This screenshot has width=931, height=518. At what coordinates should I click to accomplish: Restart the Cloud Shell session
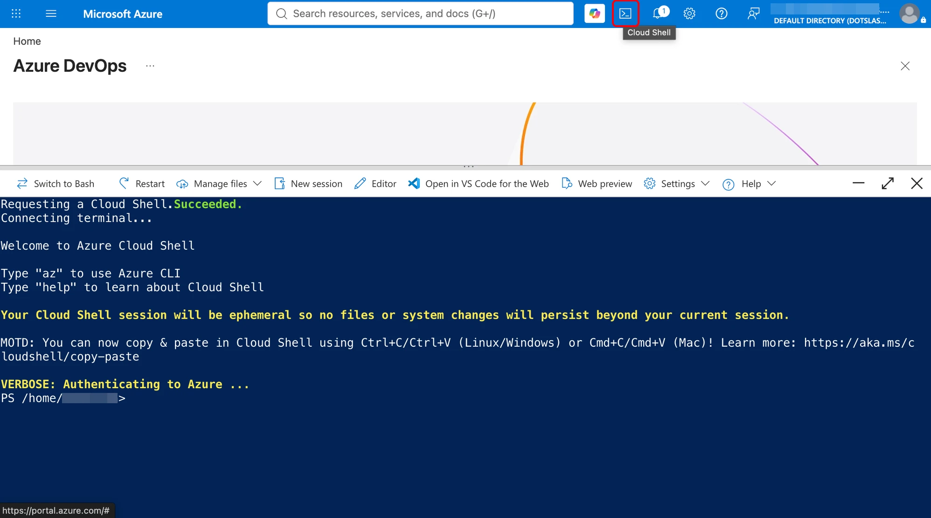coord(142,184)
